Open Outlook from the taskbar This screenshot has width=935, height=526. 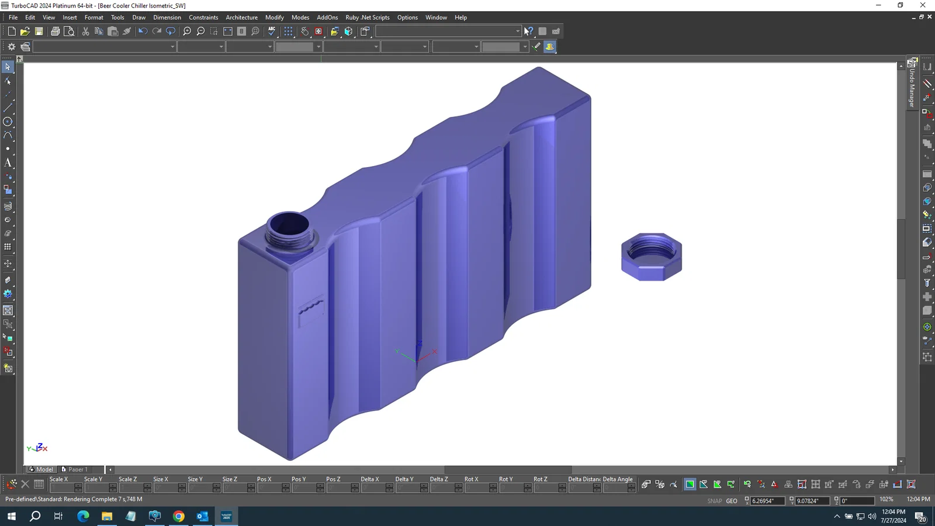(203, 516)
